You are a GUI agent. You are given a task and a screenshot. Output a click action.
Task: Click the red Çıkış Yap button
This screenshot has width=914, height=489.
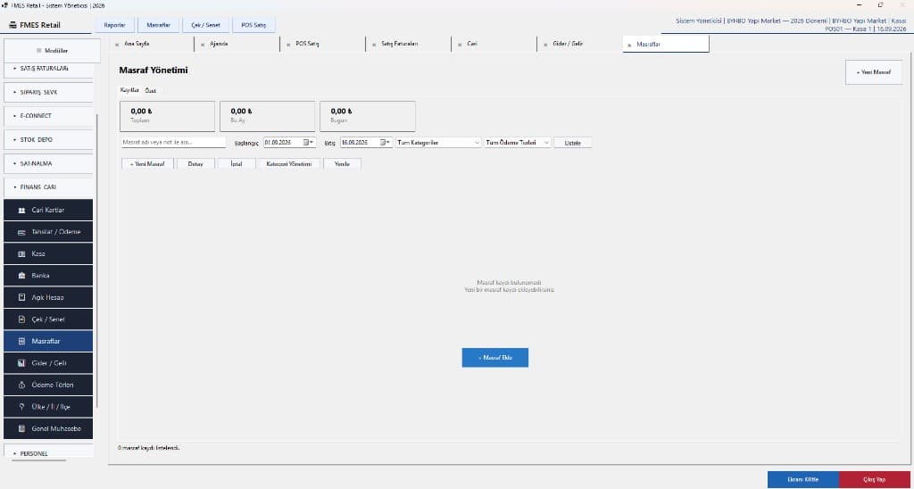click(875, 480)
